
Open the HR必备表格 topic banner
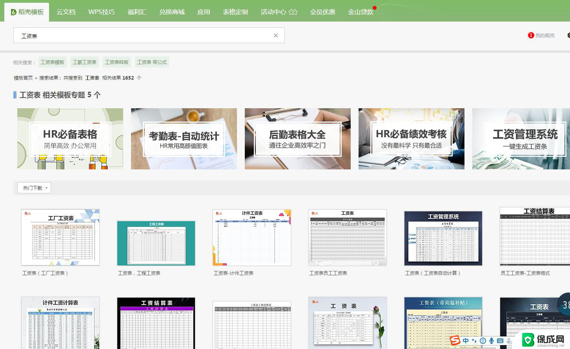click(70, 139)
